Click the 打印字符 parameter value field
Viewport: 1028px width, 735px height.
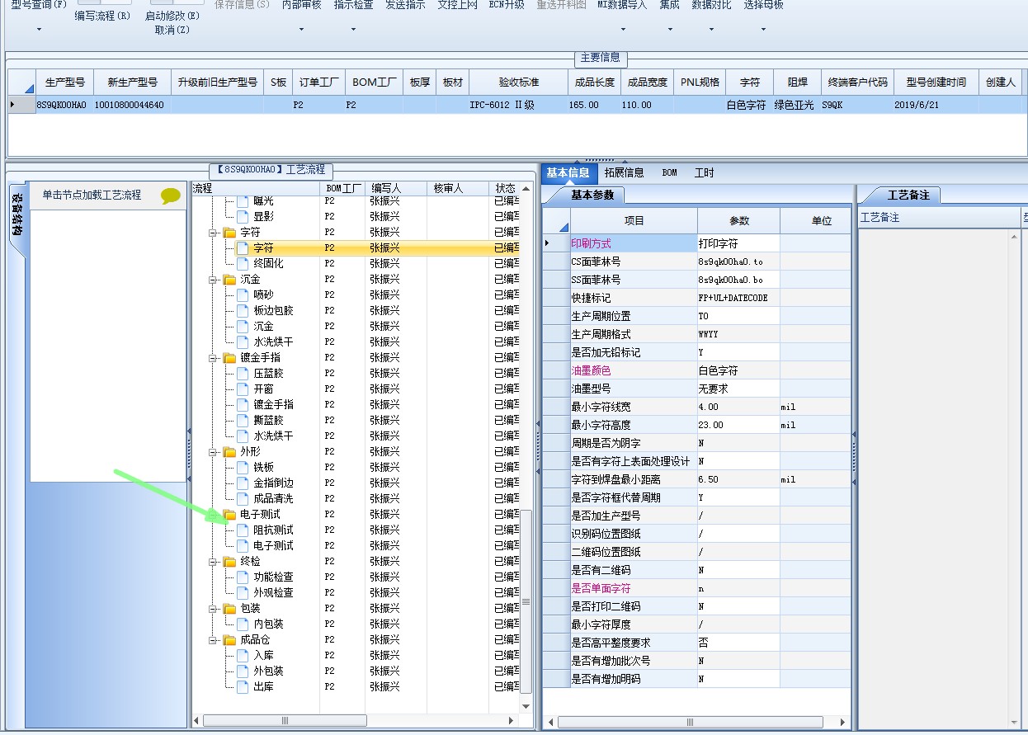tap(738, 243)
